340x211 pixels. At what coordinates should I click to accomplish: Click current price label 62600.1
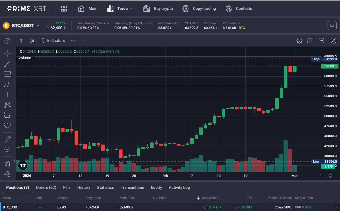tap(330, 66)
